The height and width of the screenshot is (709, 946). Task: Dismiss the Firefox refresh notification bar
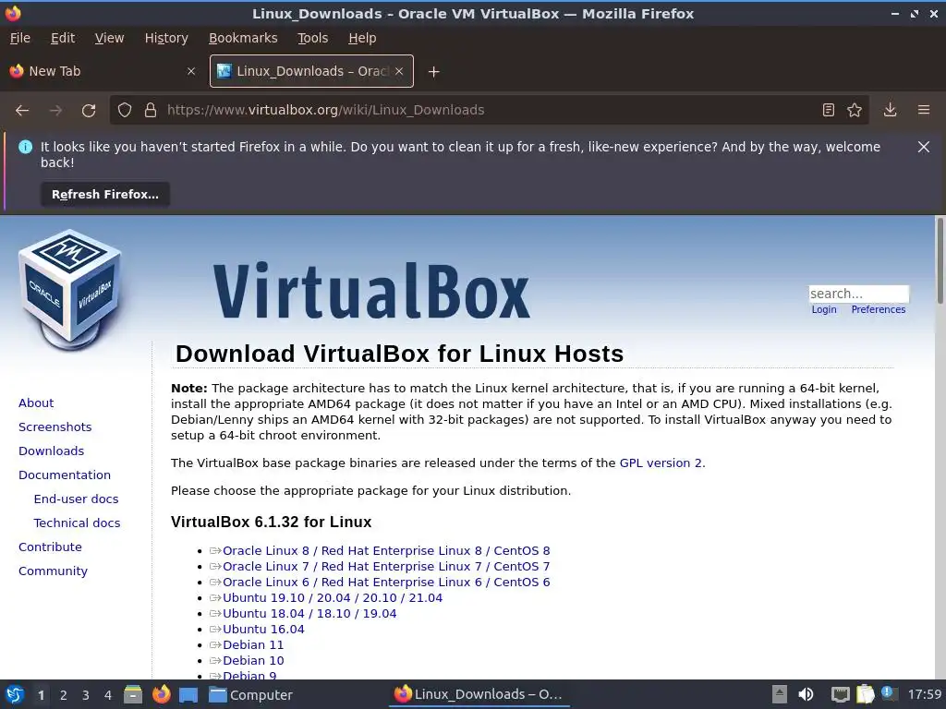click(923, 147)
